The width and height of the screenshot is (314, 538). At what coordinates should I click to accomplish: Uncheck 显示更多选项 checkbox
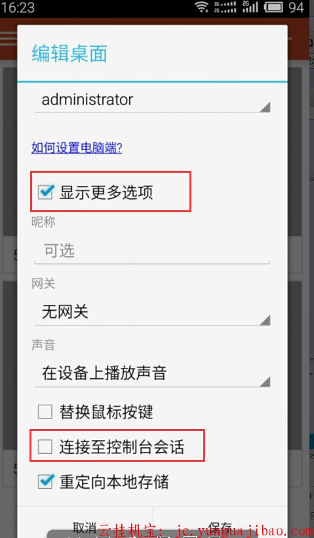(45, 192)
